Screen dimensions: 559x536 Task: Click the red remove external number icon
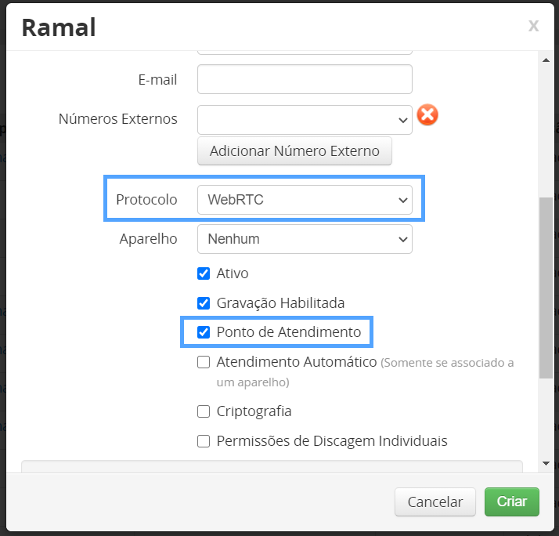427,115
